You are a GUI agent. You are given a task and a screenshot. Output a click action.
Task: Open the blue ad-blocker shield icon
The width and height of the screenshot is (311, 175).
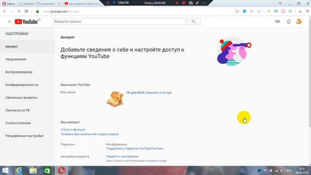(x=244, y=11)
